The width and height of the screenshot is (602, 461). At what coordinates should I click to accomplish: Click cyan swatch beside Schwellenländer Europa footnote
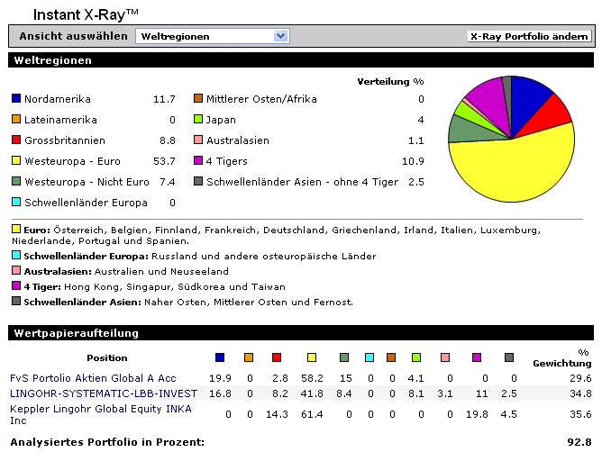(16, 255)
